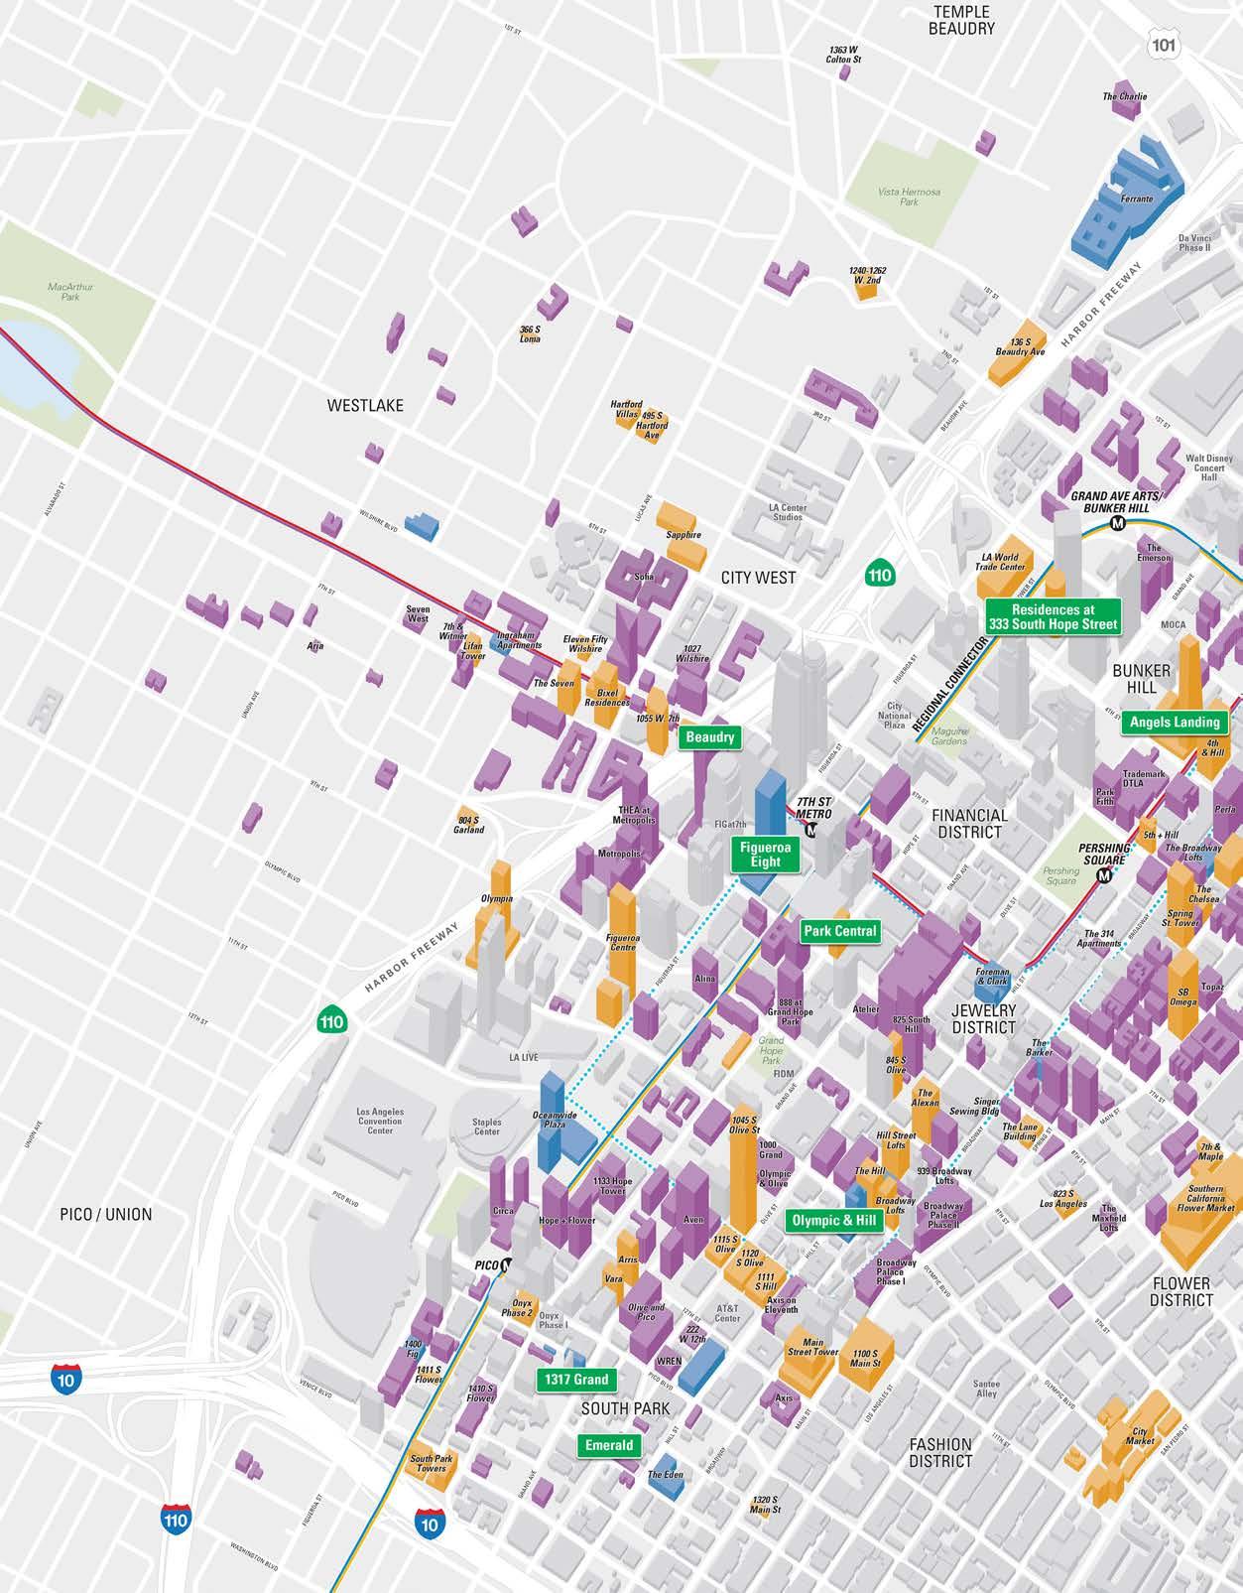The height and width of the screenshot is (1593, 1243).
Task: Click the Sapphire building label
Action: (x=684, y=535)
